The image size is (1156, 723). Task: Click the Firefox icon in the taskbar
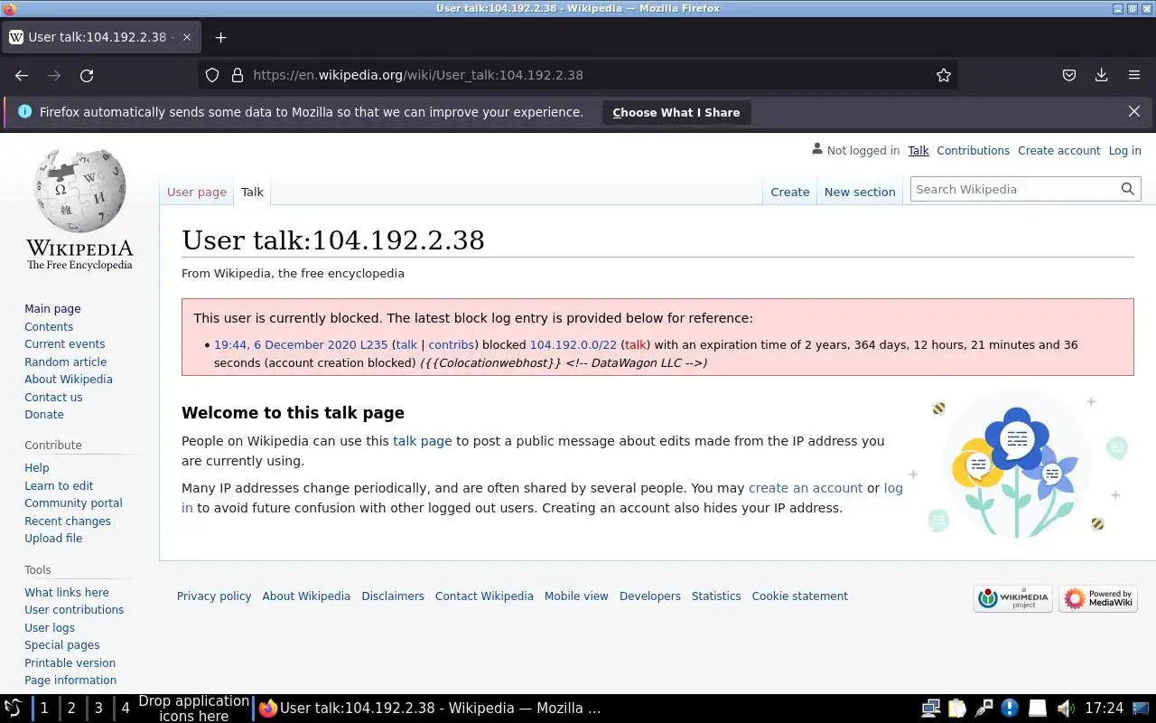click(267, 709)
